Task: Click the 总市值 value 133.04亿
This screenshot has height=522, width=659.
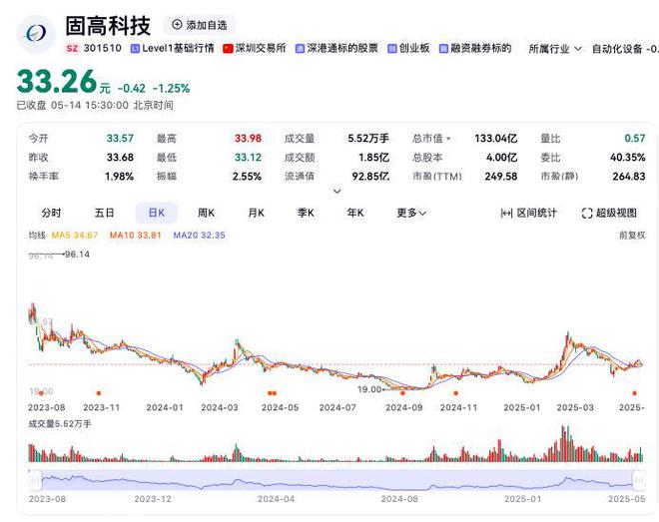Action: tap(496, 138)
